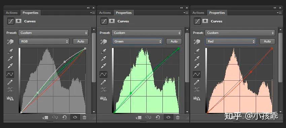
Task: Select the curves adjustment icon in Red panel
Action: pyautogui.click(x=198, y=21)
